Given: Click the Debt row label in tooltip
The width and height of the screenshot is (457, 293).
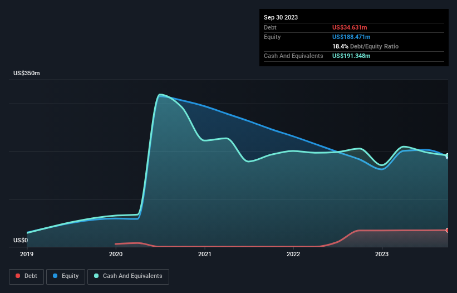Looking at the screenshot, I should click(270, 27).
